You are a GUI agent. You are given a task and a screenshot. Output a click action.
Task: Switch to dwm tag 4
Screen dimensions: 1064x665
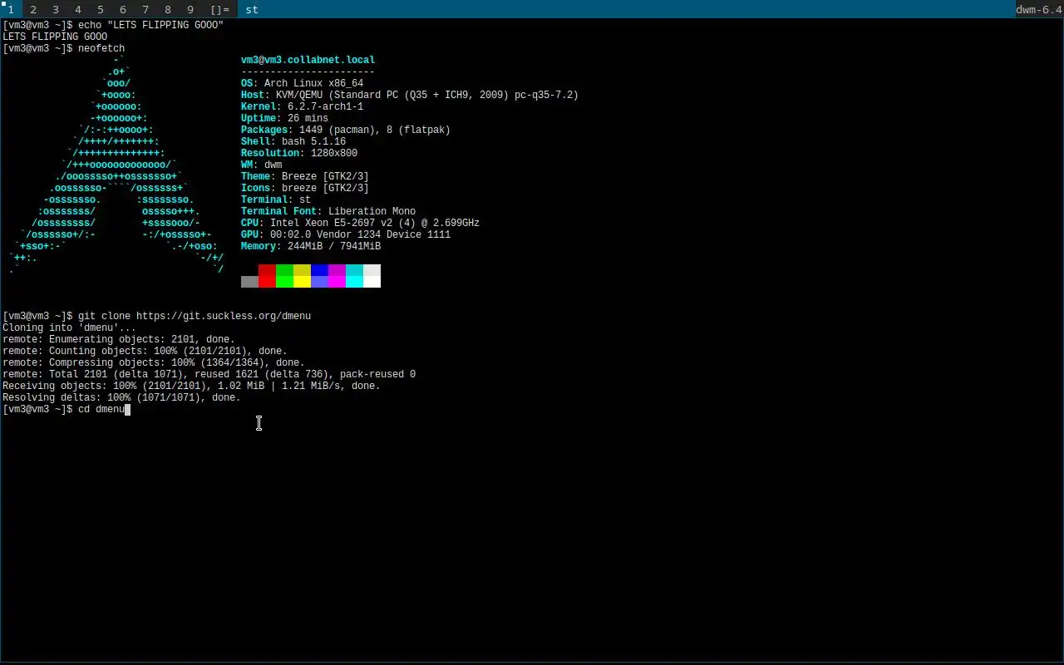(78, 9)
